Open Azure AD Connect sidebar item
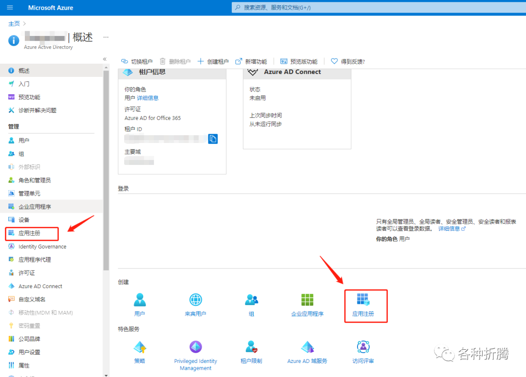This screenshot has height=377, width=526. coord(51,286)
